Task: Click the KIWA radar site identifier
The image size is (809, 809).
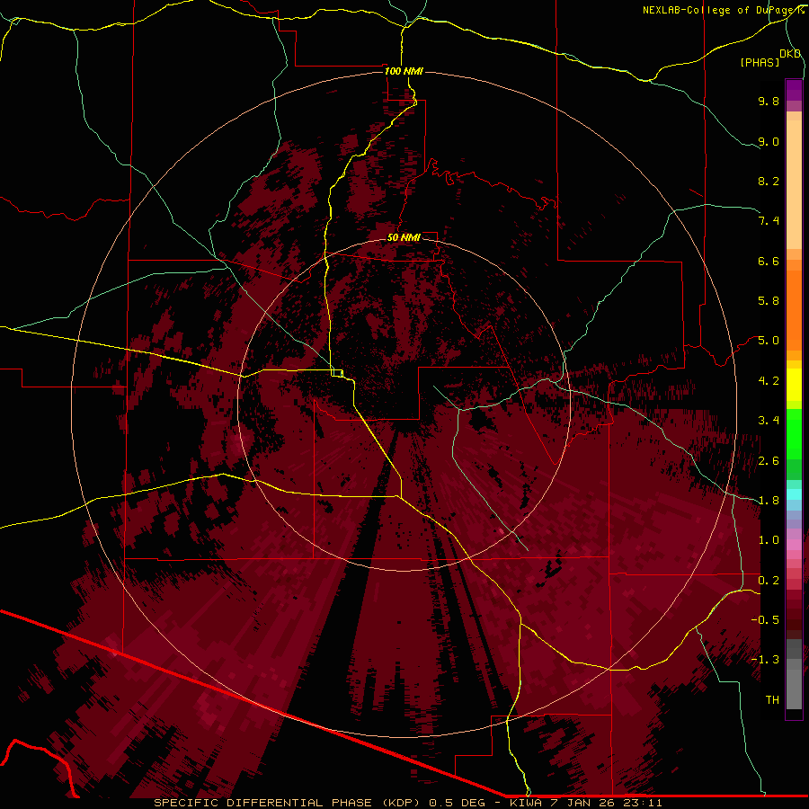Action: pyautogui.click(x=526, y=803)
